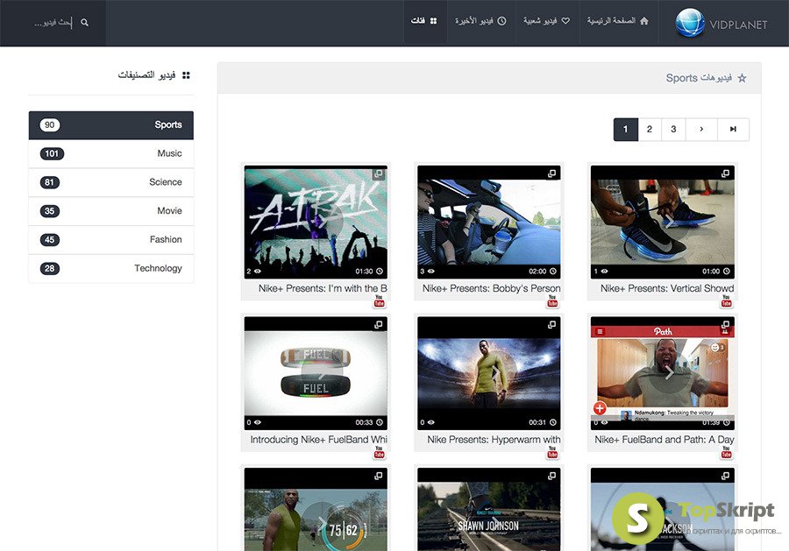Jump to the last page

tap(733, 130)
